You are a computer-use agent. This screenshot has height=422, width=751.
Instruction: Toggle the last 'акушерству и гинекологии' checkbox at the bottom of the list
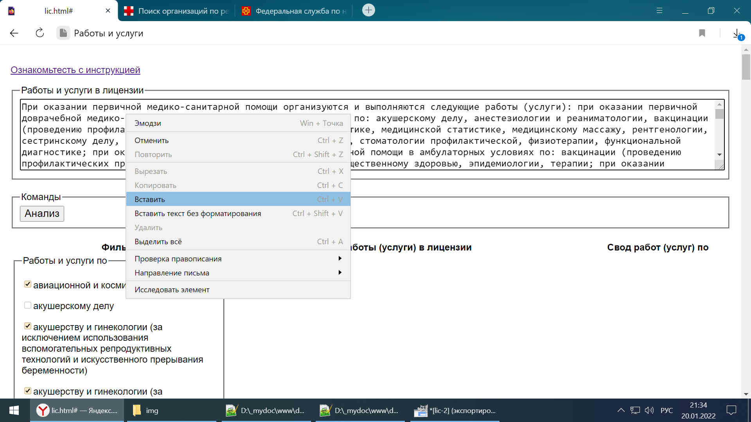coord(28,391)
